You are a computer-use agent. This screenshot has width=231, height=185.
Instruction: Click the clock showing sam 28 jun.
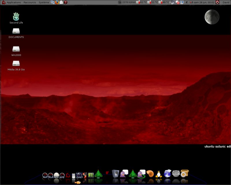pyautogui.click(x=204, y=2)
